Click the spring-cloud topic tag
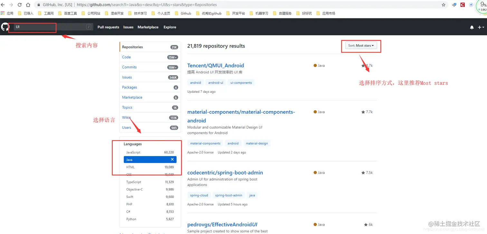 click(x=199, y=195)
